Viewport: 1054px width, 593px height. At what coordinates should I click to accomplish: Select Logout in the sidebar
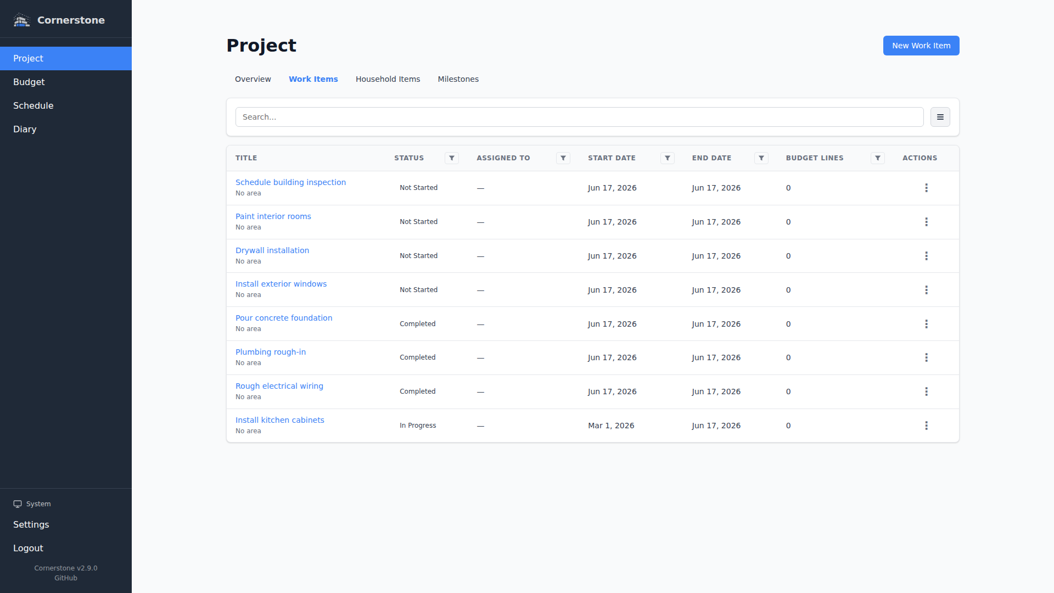pyautogui.click(x=28, y=548)
